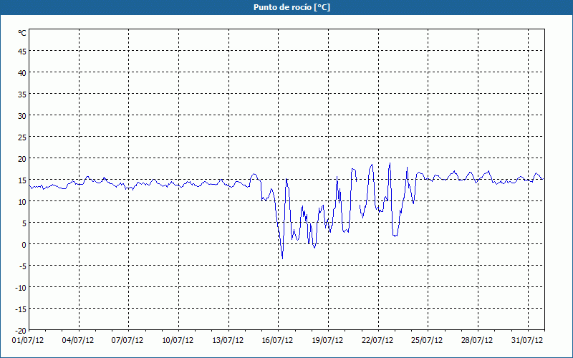This screenshot has height=358, width=573.
Task: Click the y-axis value -10
Action: pyautogui.click(x=21, y=289)
